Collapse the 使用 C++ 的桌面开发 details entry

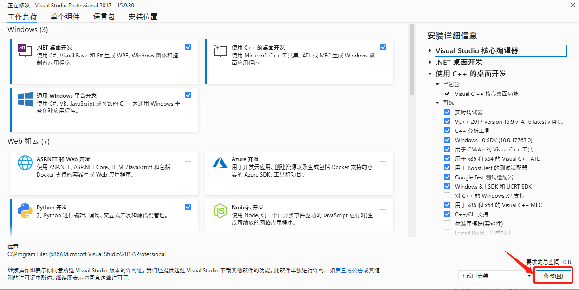429,73
